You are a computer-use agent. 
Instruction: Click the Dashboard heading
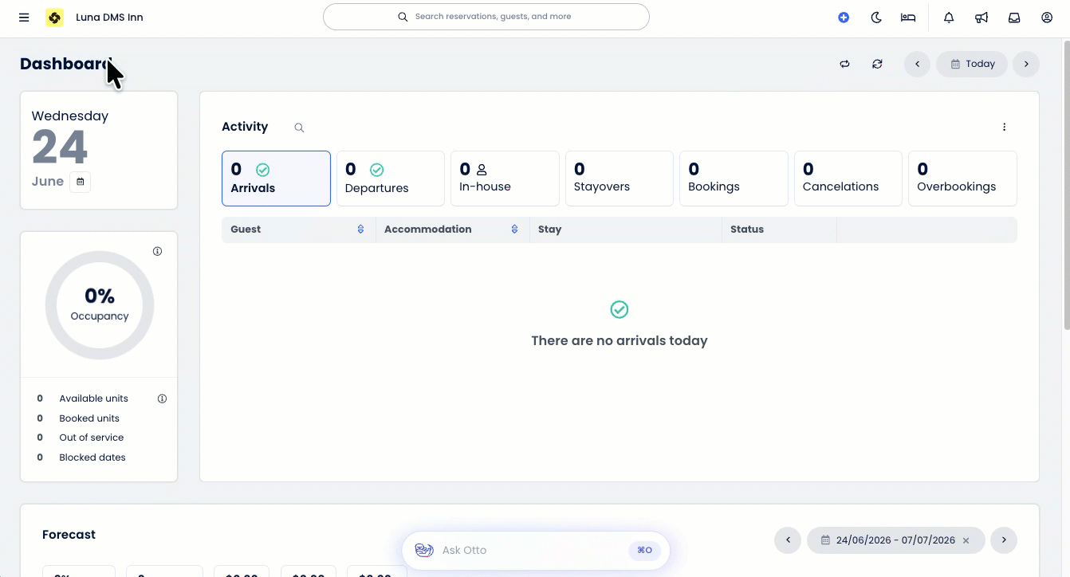(67, 64)
